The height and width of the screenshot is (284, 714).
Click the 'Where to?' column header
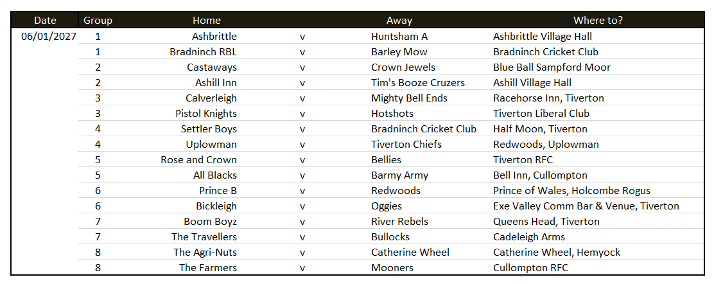coord(598,20)
